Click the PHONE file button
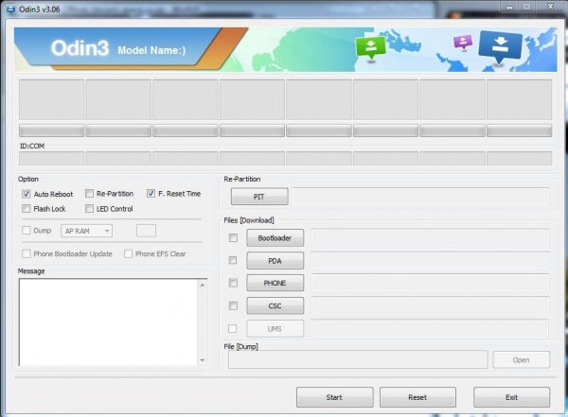Viewport: 568px width, 417px height. click(x=275, y=283)
